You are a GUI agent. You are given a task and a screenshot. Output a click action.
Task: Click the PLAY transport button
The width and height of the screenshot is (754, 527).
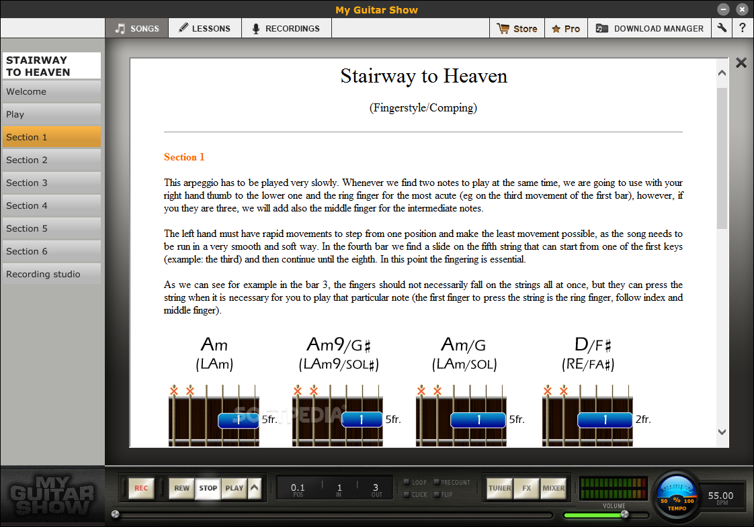click(x=234, y=488)
